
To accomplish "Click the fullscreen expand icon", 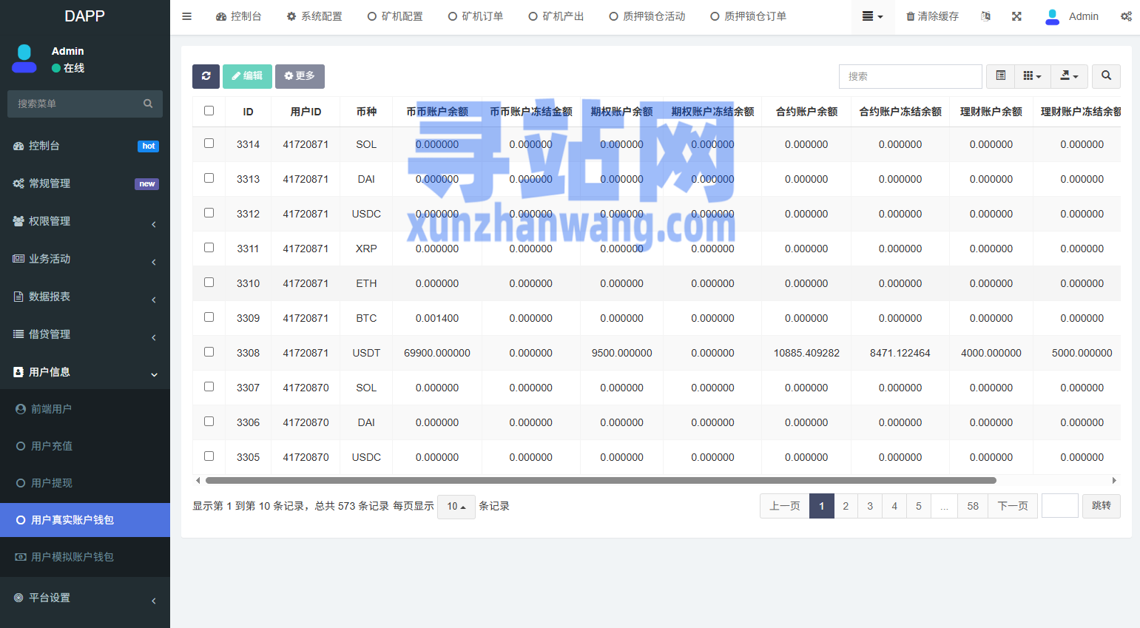I will pos(1016,16).
